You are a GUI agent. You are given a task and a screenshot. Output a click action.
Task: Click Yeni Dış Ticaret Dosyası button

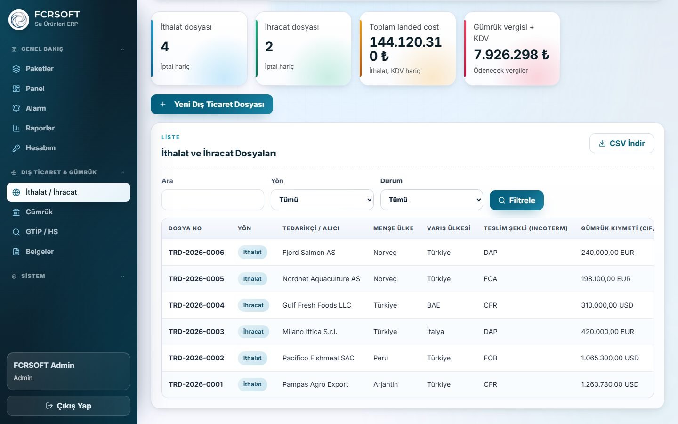pos(212,104)
